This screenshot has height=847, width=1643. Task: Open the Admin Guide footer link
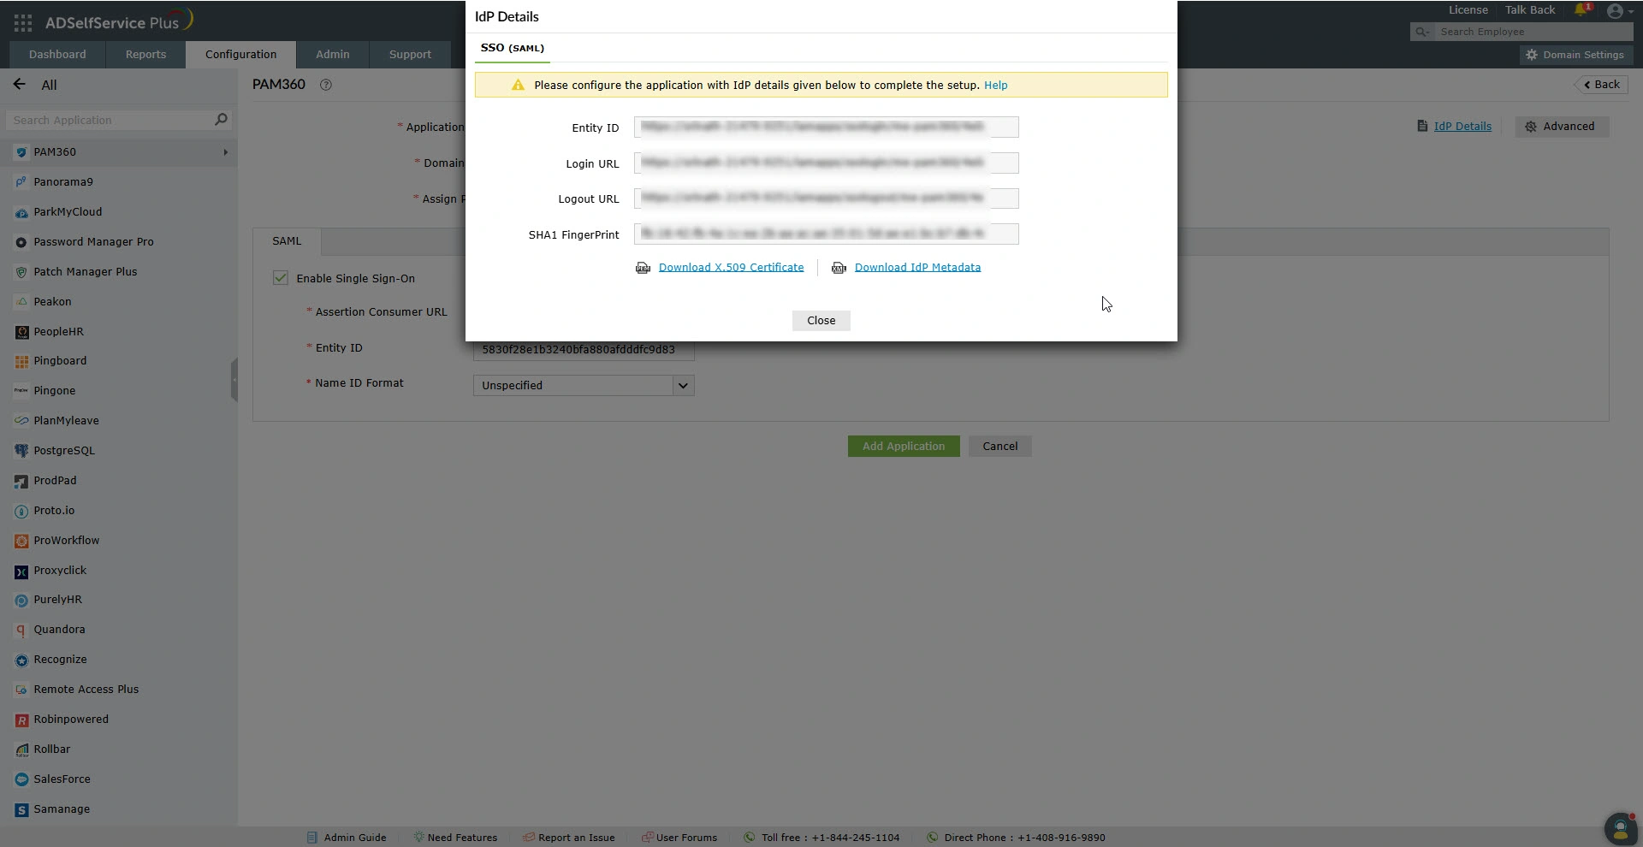(354, 838)
